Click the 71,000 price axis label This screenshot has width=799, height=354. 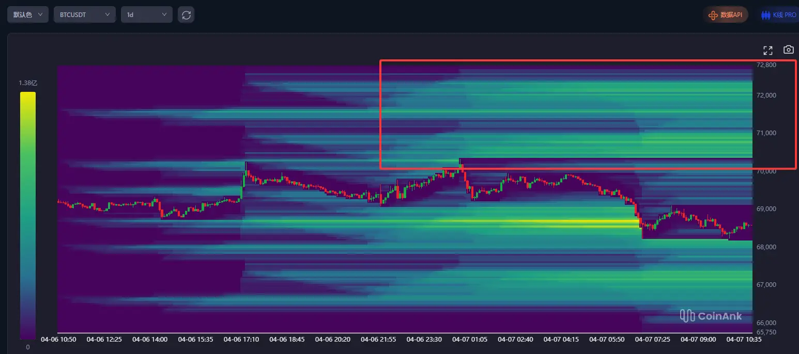(766, 133)
